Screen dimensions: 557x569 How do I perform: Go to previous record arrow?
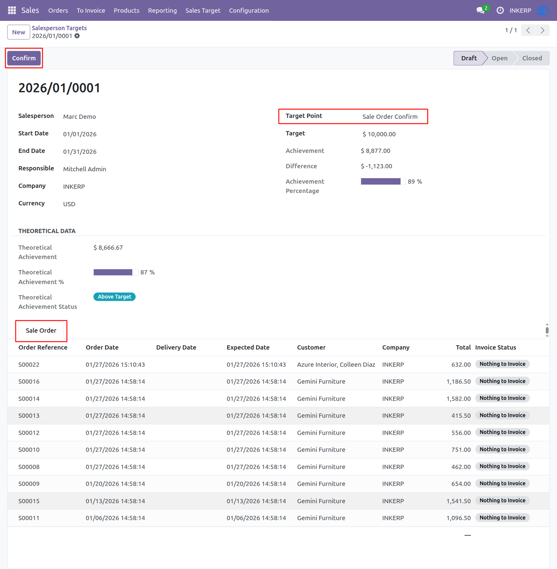pos(528,30)
